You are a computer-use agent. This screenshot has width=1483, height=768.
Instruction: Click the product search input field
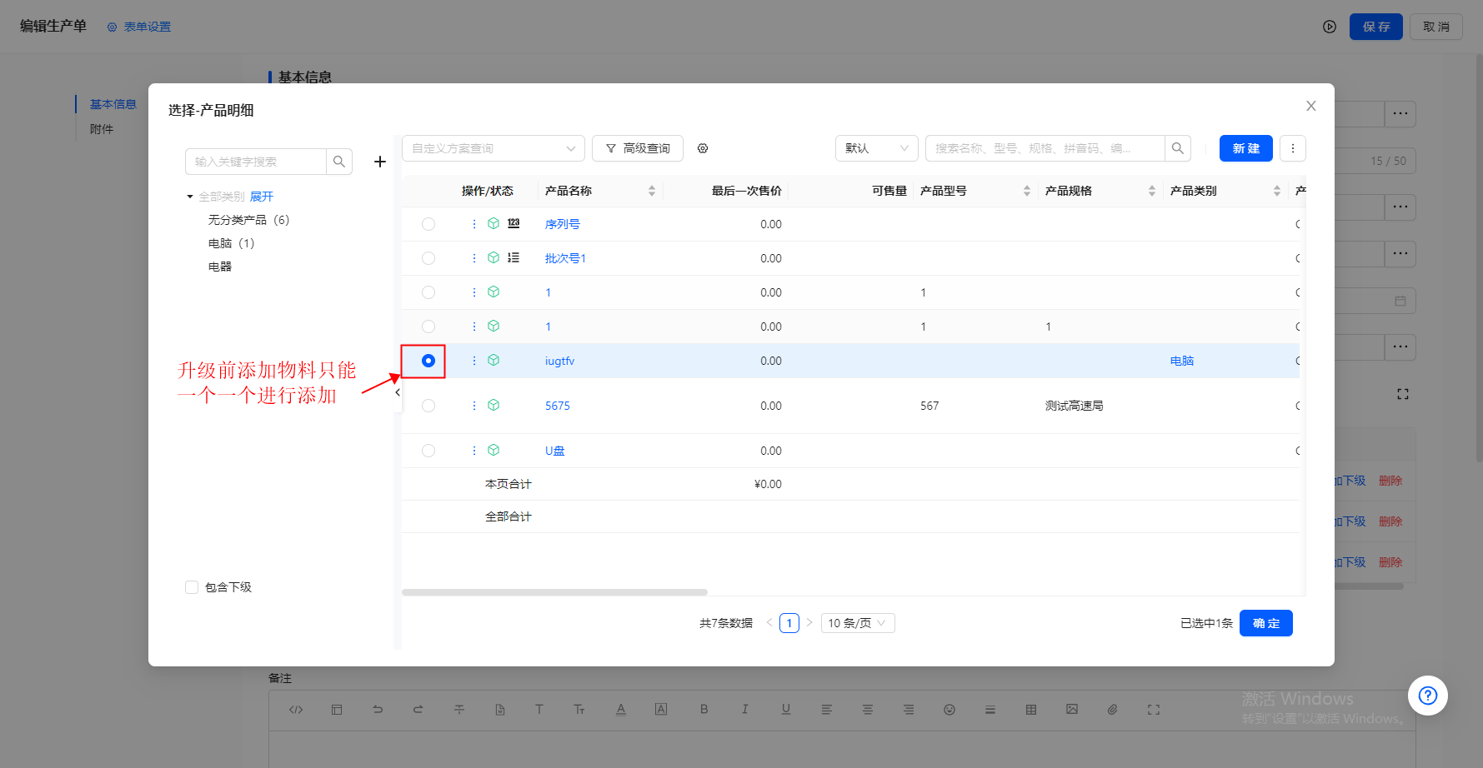[x=1045, y=148]
